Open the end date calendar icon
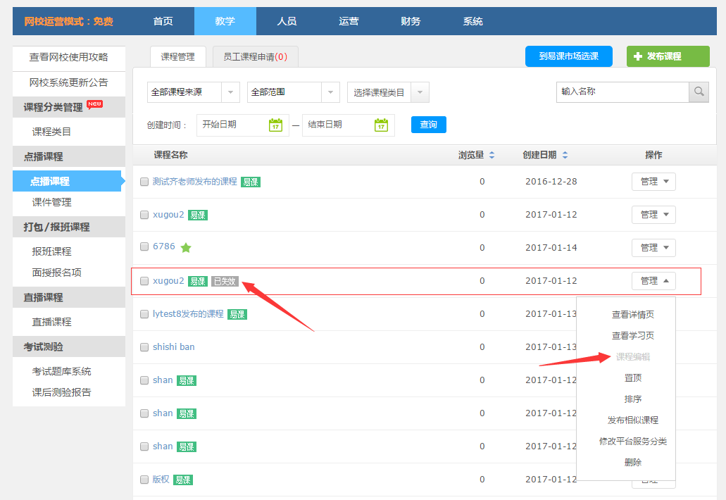 click(x=381, y=125)
